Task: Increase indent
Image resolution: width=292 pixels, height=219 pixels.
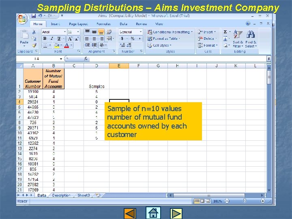Action: pyautogui.click(x=94, y=45)
